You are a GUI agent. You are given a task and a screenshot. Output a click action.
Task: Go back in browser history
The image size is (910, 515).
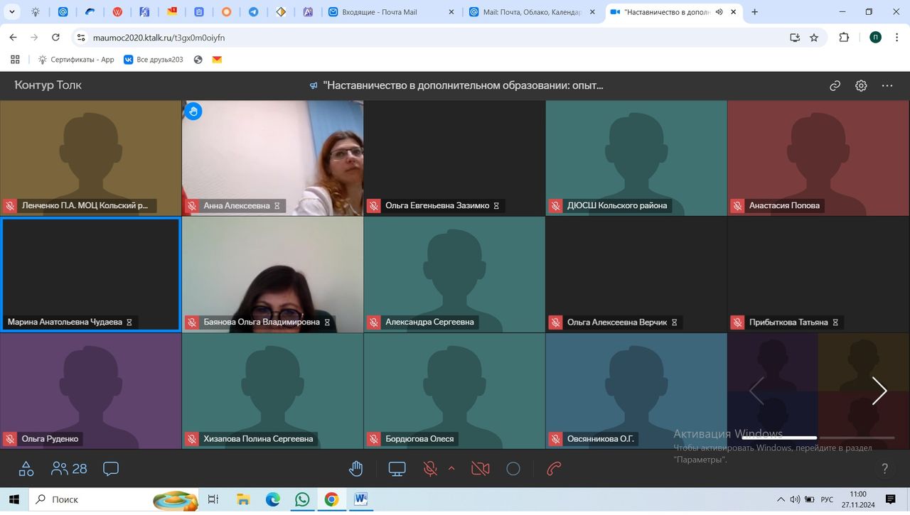(x=13, y=38)
